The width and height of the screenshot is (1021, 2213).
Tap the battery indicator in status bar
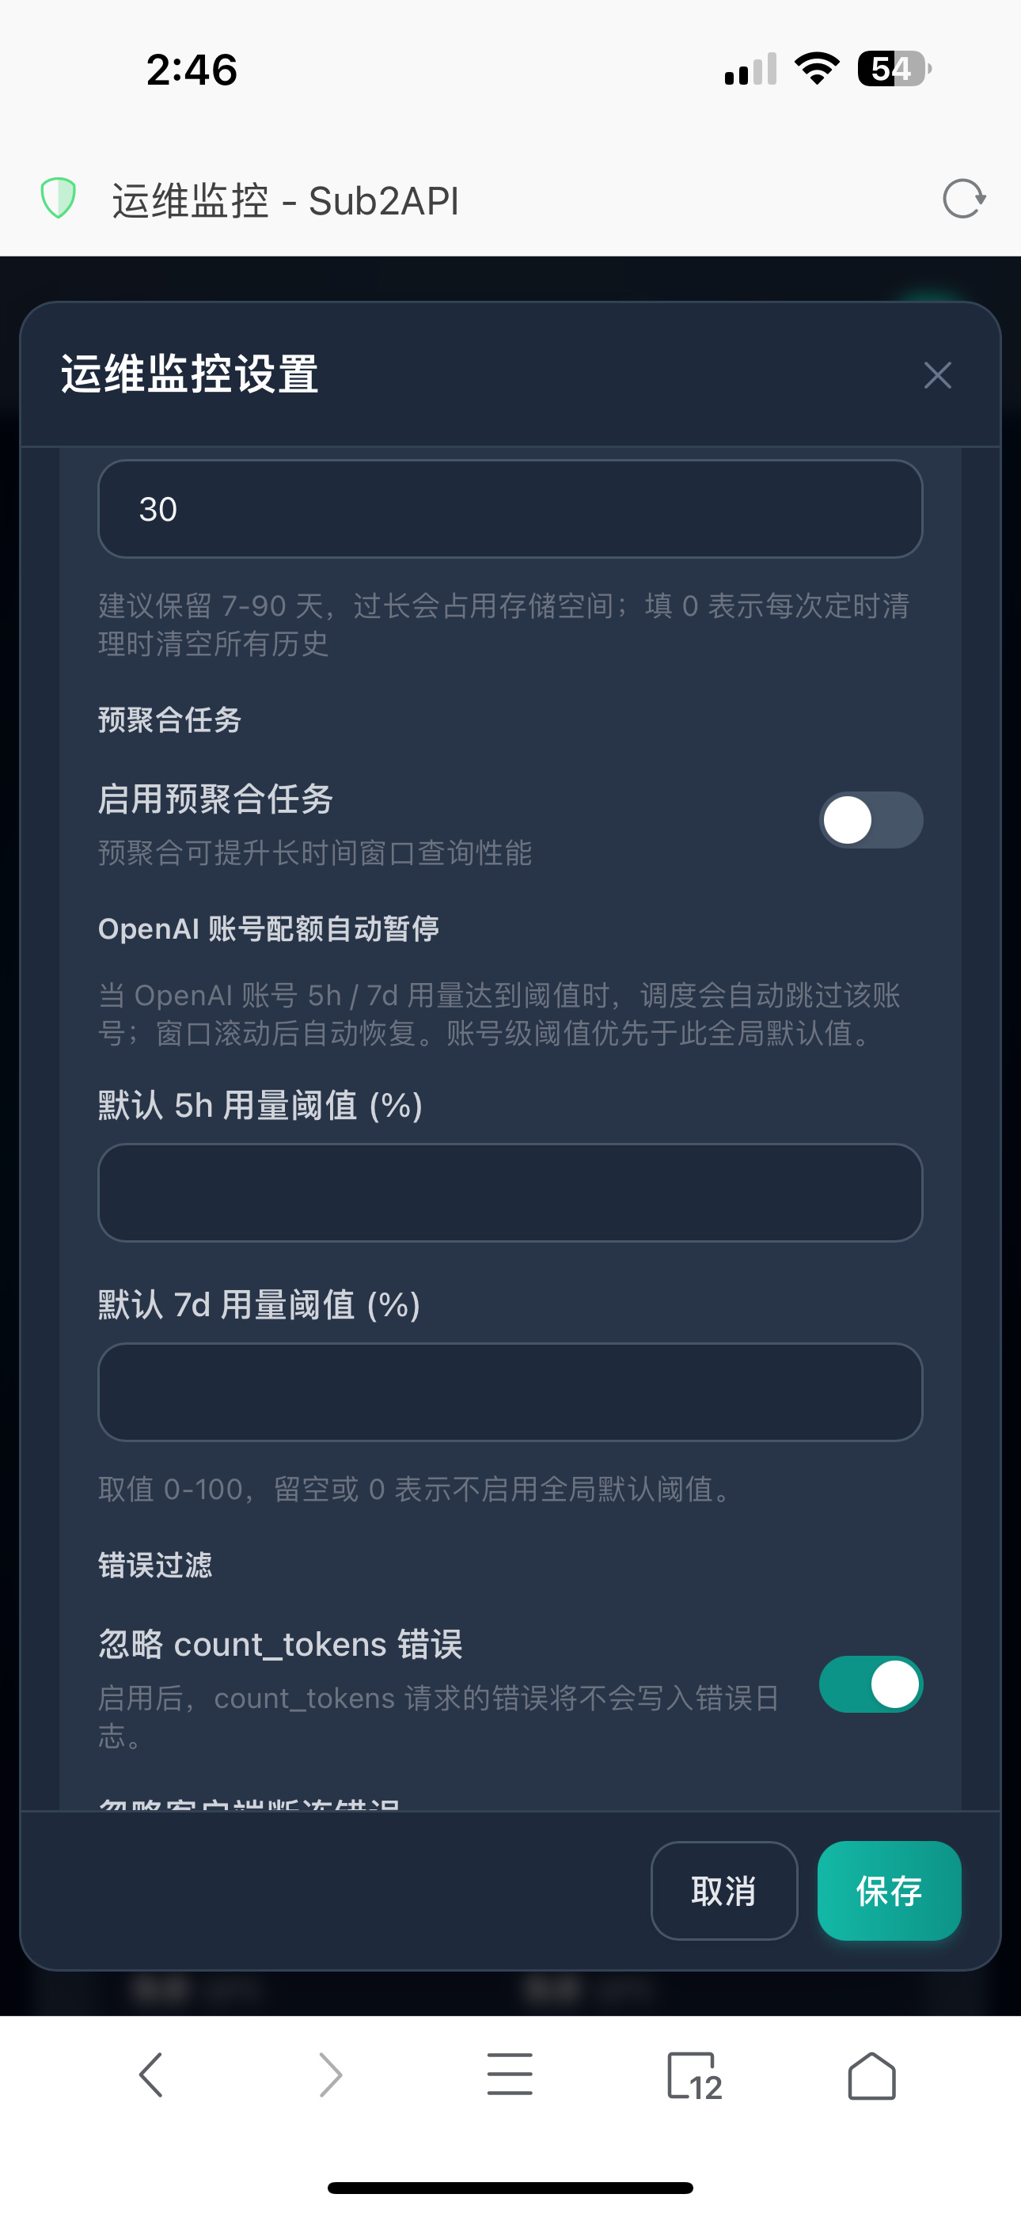[894, 69]
